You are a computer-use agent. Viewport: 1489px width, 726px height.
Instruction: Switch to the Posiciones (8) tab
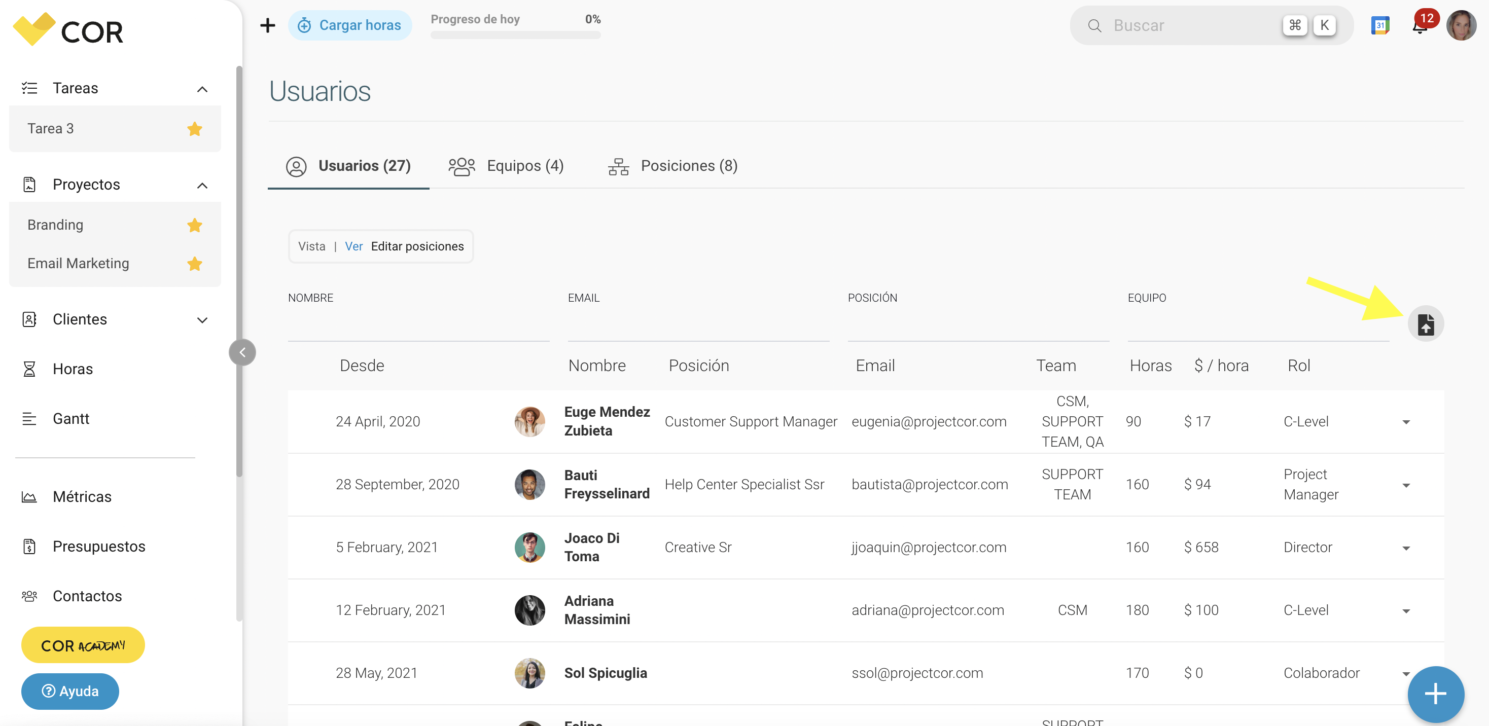point(673,166)
